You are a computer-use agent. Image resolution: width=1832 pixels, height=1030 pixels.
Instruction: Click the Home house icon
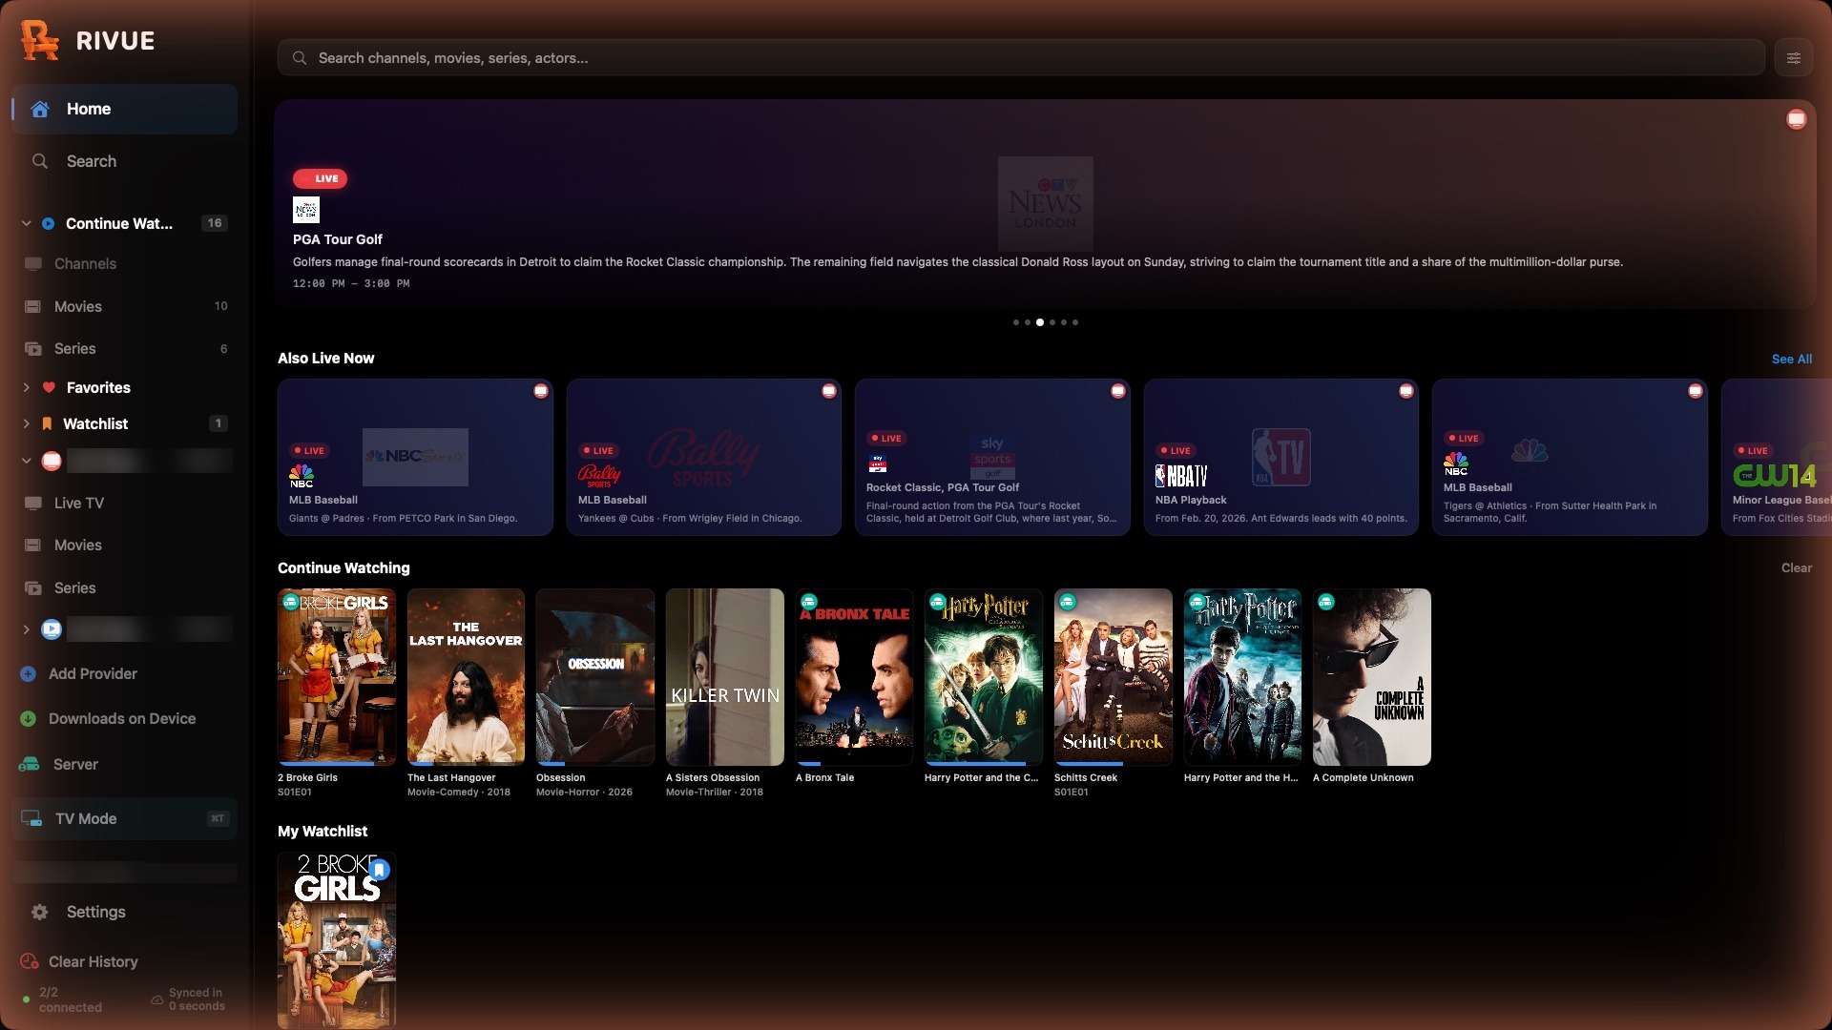pyautogui.click(x=40, y=109)
